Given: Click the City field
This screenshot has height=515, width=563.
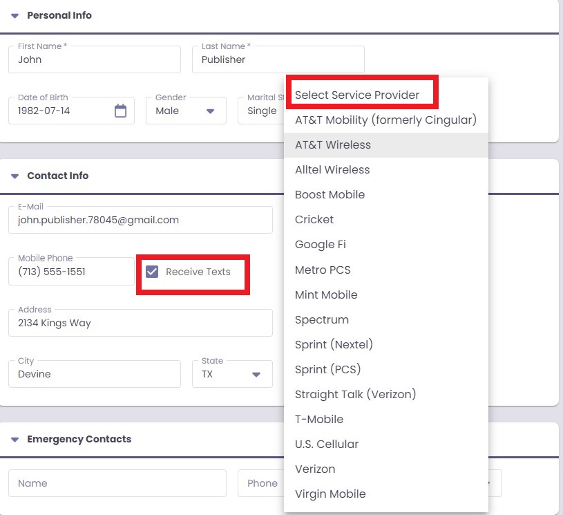Looking at the screenshot, I should 95,374.
